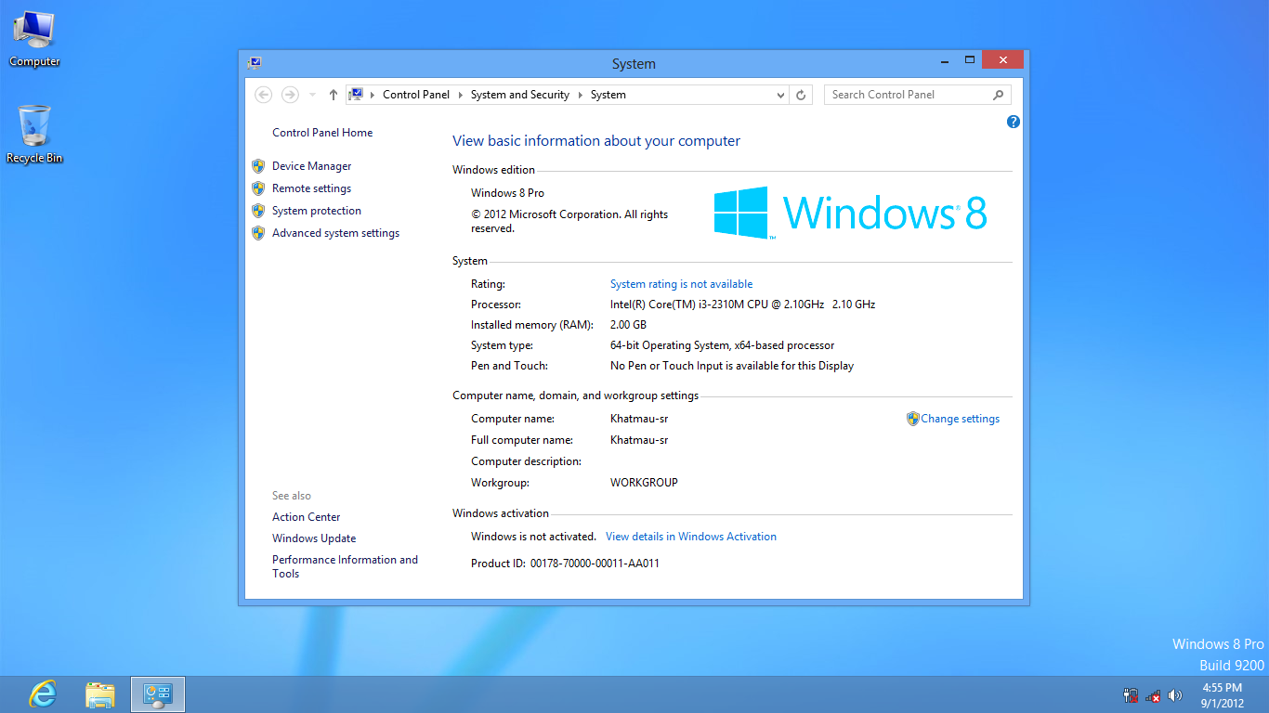Click the shield icon beside Change settings
1269x713 pixels.
912,419
